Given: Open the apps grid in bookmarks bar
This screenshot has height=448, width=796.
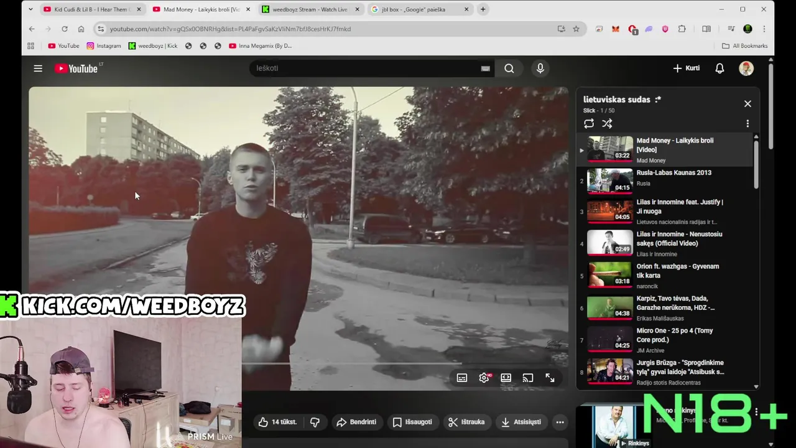Looking at the screenshot, I should pyautogui.click(x=30, y=46).
